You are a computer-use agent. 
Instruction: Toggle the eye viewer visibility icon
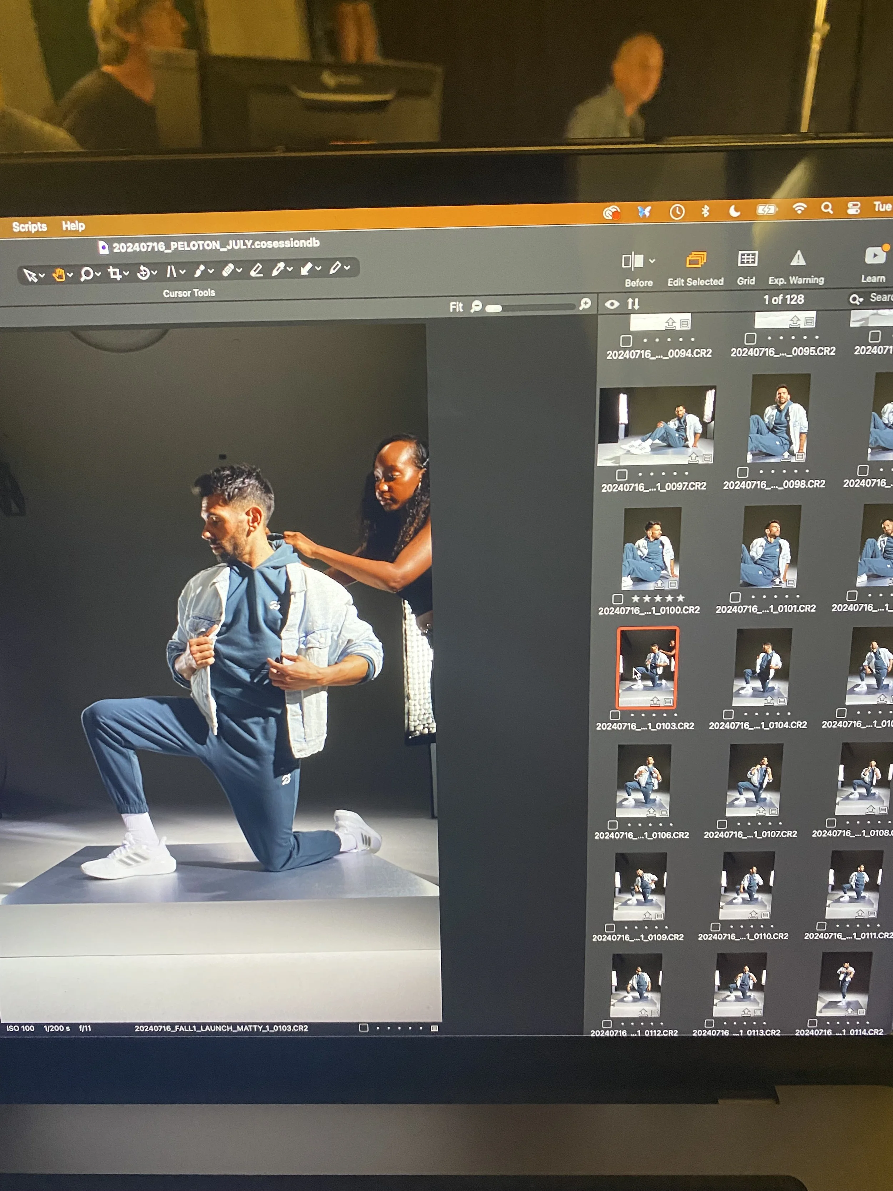(x=612, y=305)
